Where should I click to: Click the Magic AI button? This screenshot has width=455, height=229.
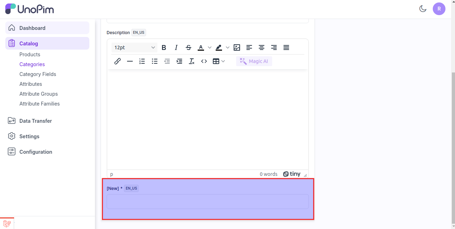(x=254, y=61)
